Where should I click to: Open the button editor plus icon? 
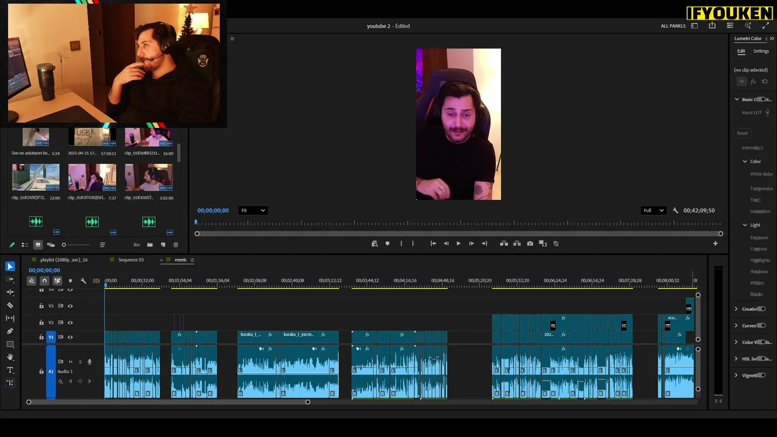click(x=715, y=243)
